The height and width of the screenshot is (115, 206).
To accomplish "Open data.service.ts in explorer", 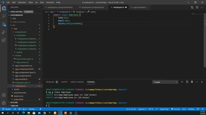I will click(23, 62).
